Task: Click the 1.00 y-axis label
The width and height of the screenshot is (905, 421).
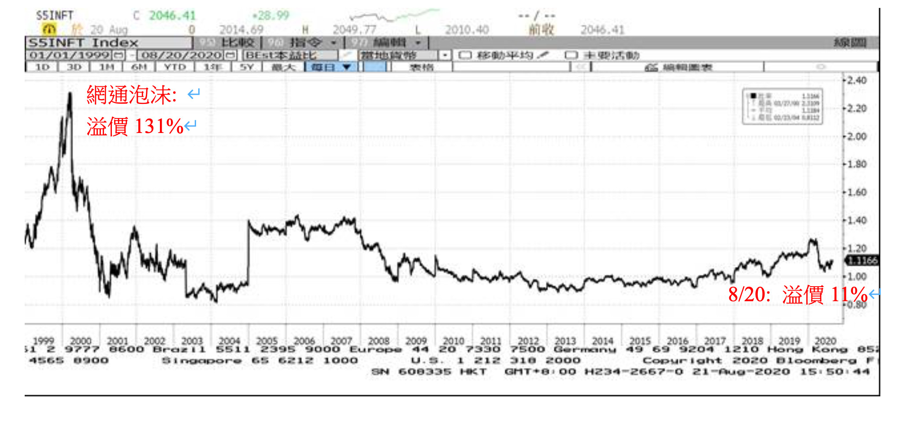Action: (x=857, y=277)
